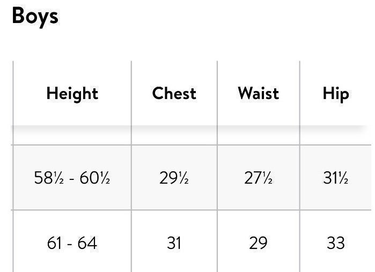375x272 pixels.
Task: Click the 29½ chest cell
Action: click(x=174, y=178)
